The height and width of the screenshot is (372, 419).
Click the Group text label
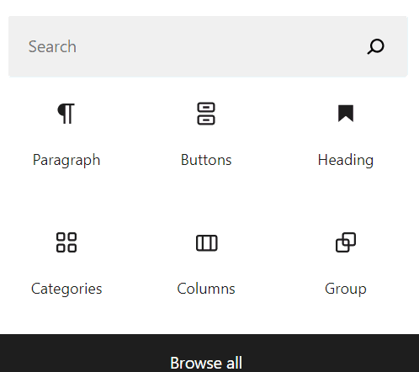346,289
